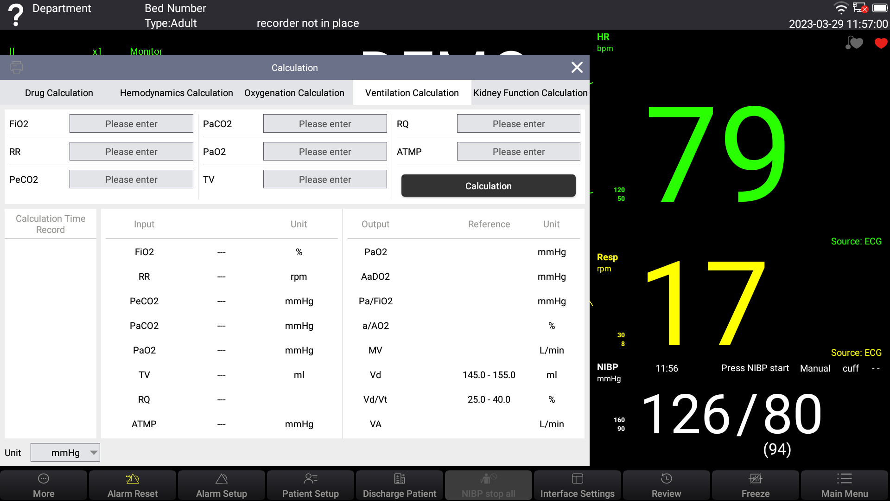Click the Discharge Patient icon
The width and height of the screenshot is (890, 501).
(400, 479)
